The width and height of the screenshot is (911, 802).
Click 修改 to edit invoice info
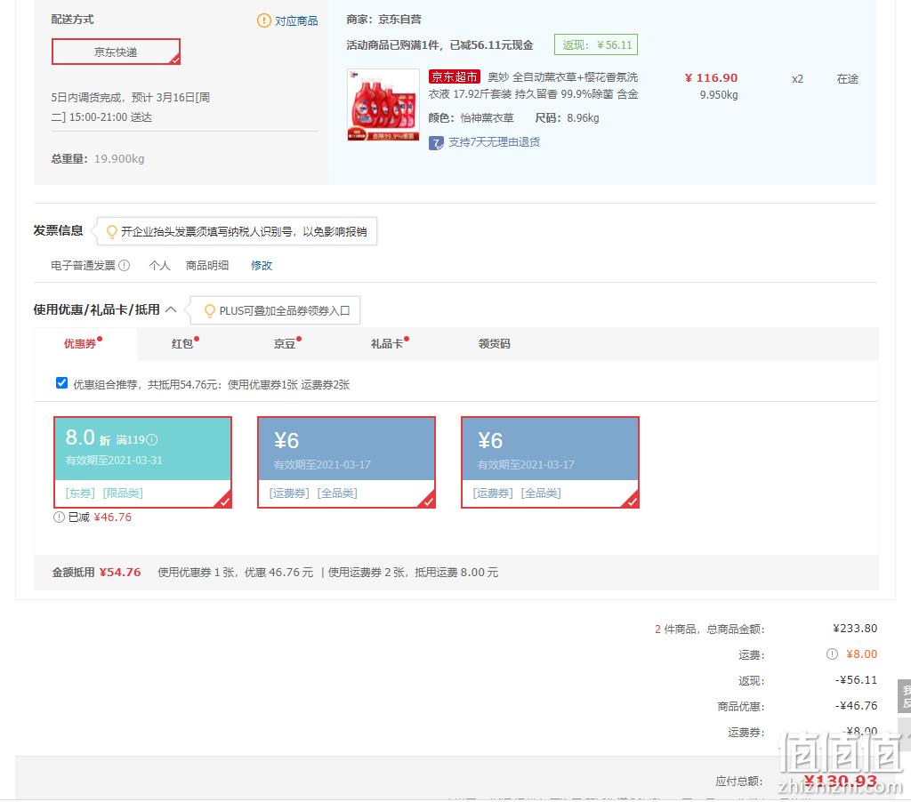click(x=262, y=265)
